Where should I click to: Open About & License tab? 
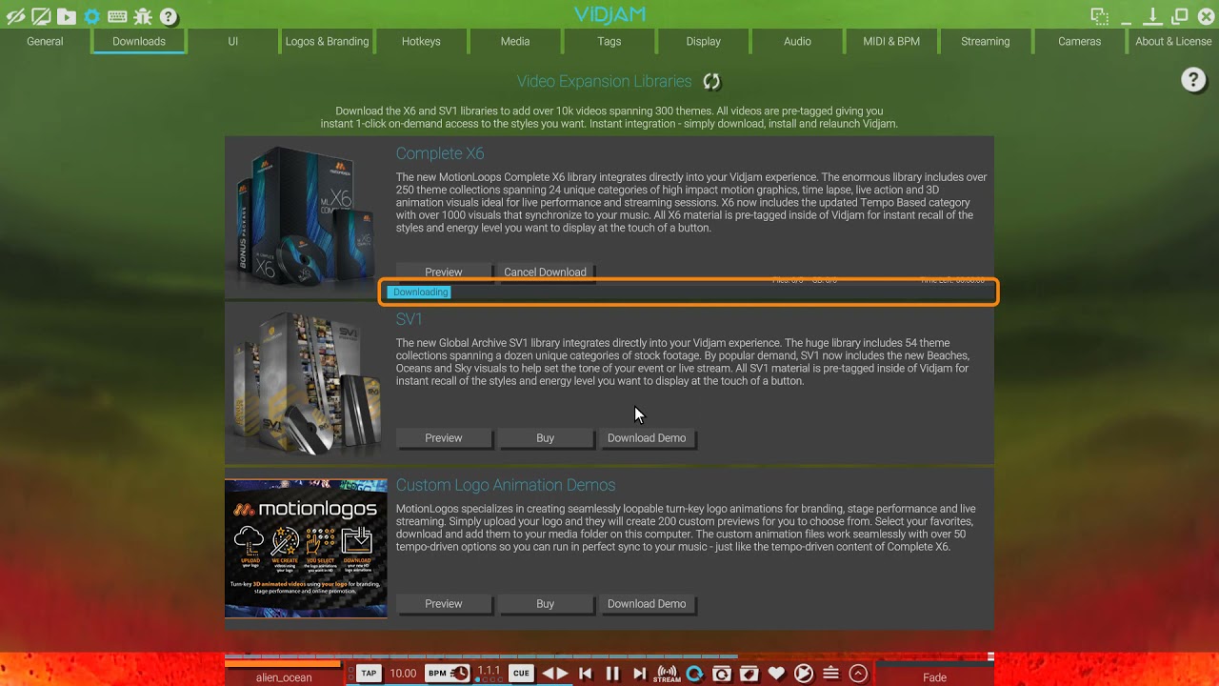pos(1173,41)
